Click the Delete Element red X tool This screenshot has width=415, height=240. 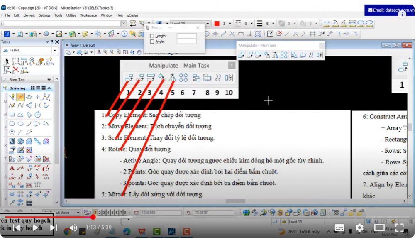coord(15,70)
